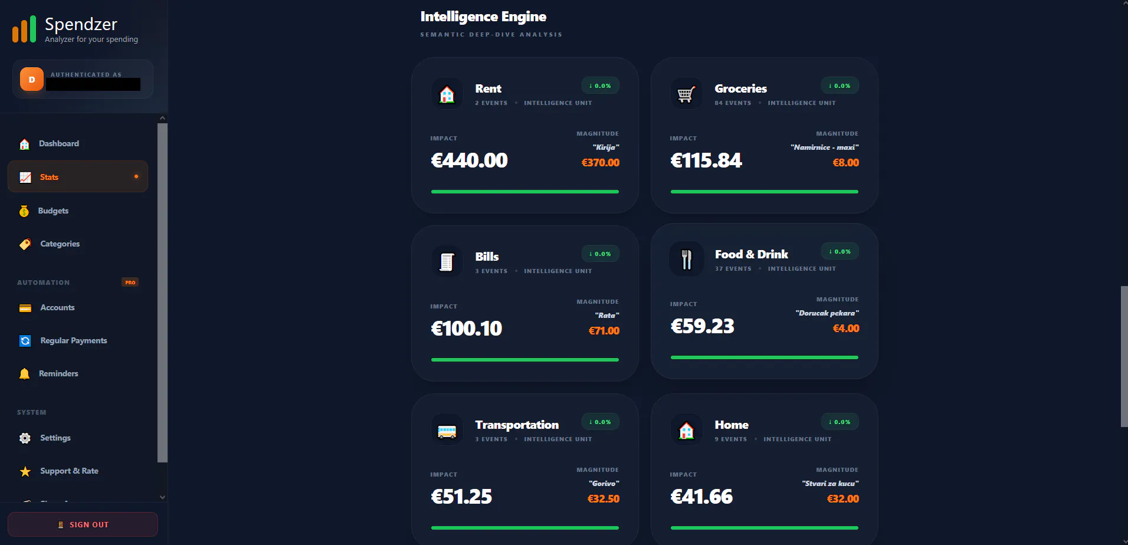The width and height of the screenshot is (1128, 545).
Task: Click the sidebar scroll down arrow
Action: coord(162,497)
